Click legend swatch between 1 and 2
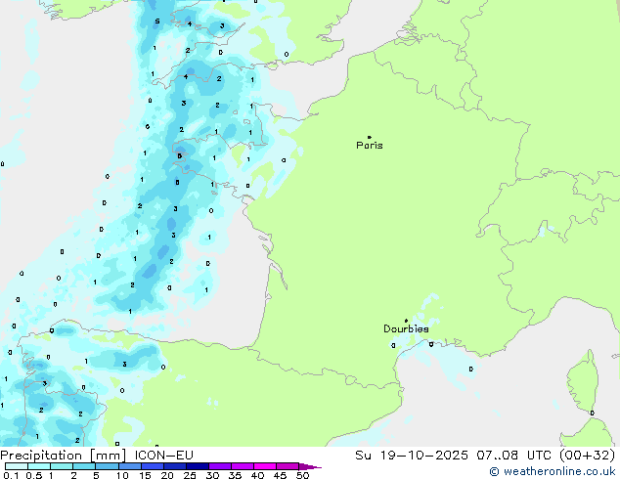Image resolution: width=620 pixels, height=479 pixels. (62, 466)
